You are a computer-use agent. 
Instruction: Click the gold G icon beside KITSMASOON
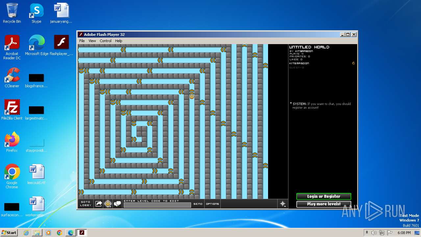pos(354,63)
